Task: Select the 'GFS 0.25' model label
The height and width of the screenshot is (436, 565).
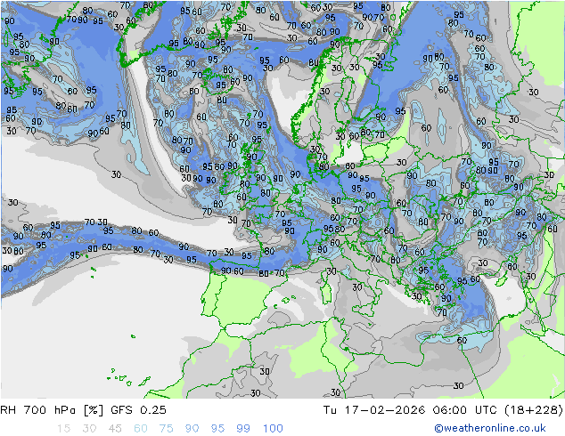Action: 138,410
